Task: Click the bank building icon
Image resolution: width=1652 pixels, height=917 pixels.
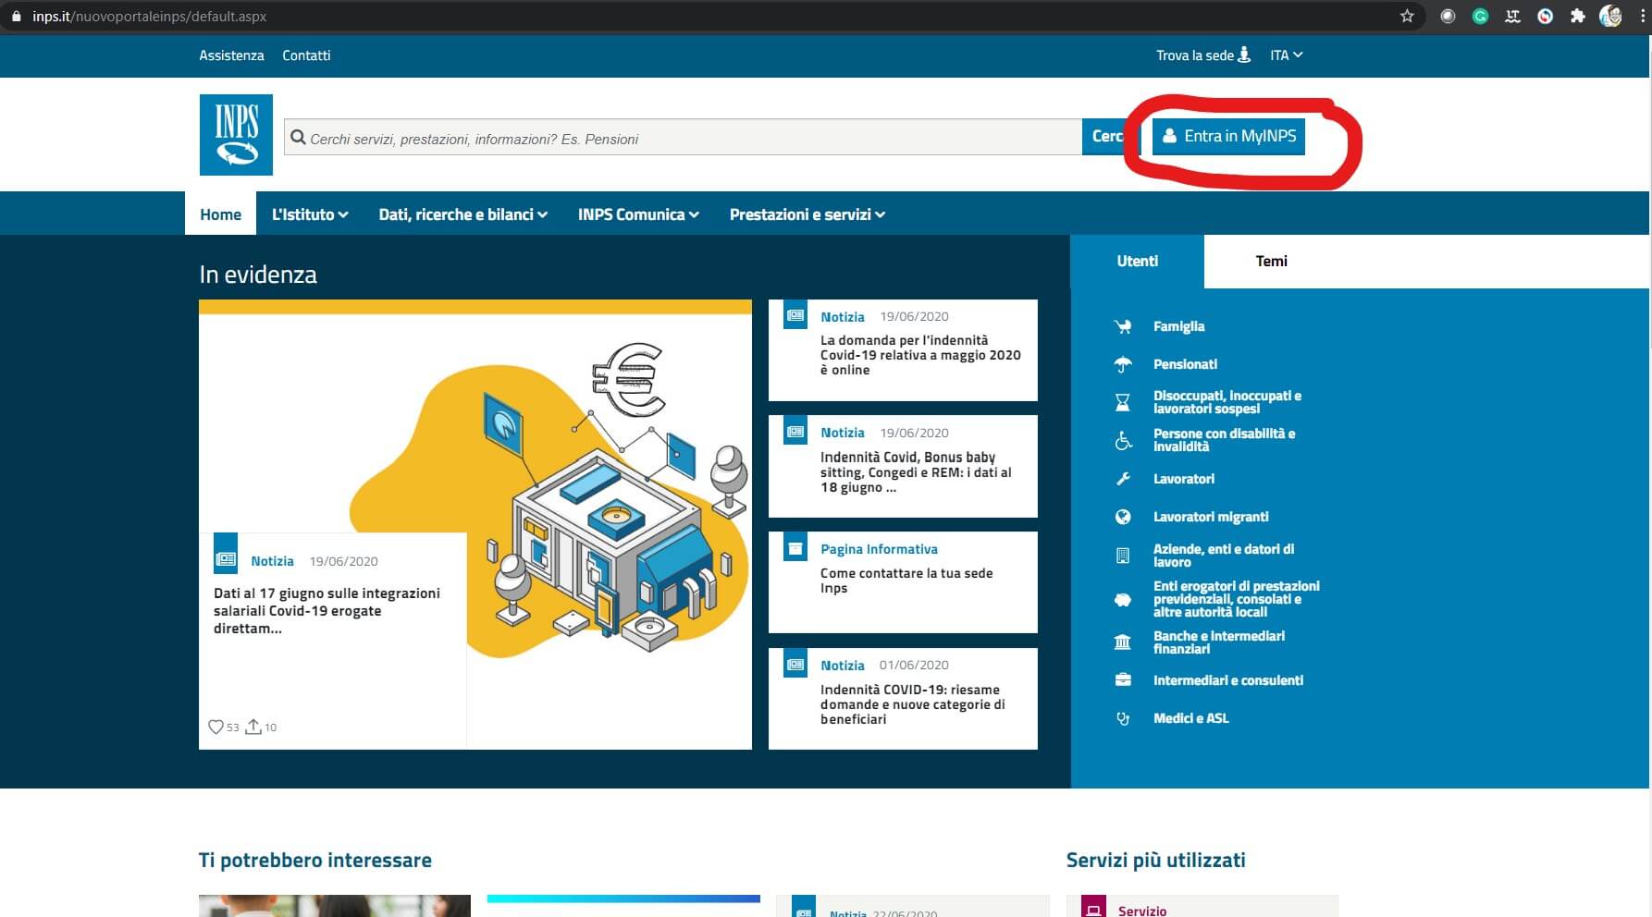Action: [x=1123, y=642]
